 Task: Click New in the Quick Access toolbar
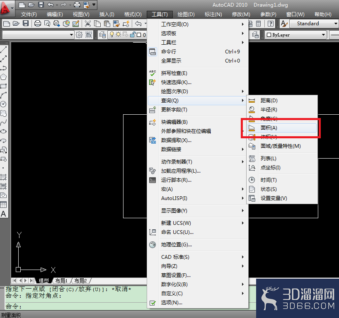(x=22, y=5)
